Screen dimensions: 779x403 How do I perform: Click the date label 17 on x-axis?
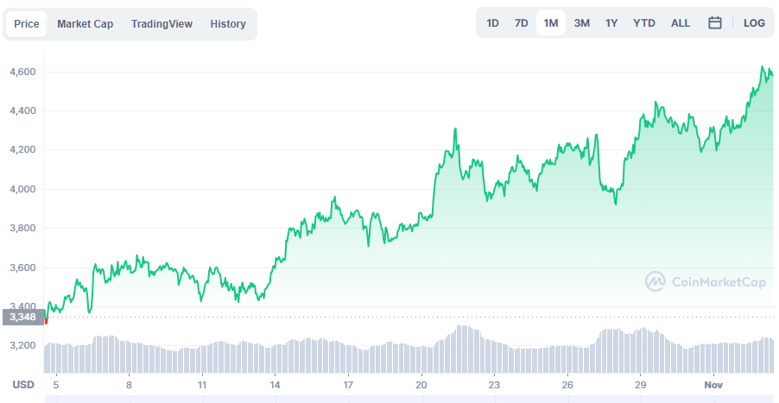(348, 385)
